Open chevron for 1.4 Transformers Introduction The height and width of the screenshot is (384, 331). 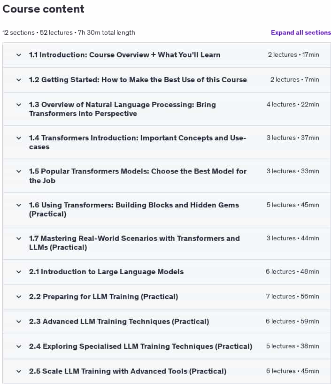coord(19,138)
